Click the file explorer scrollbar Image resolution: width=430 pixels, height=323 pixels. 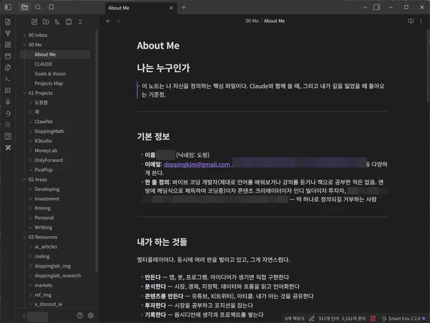(x=96, y=150)
